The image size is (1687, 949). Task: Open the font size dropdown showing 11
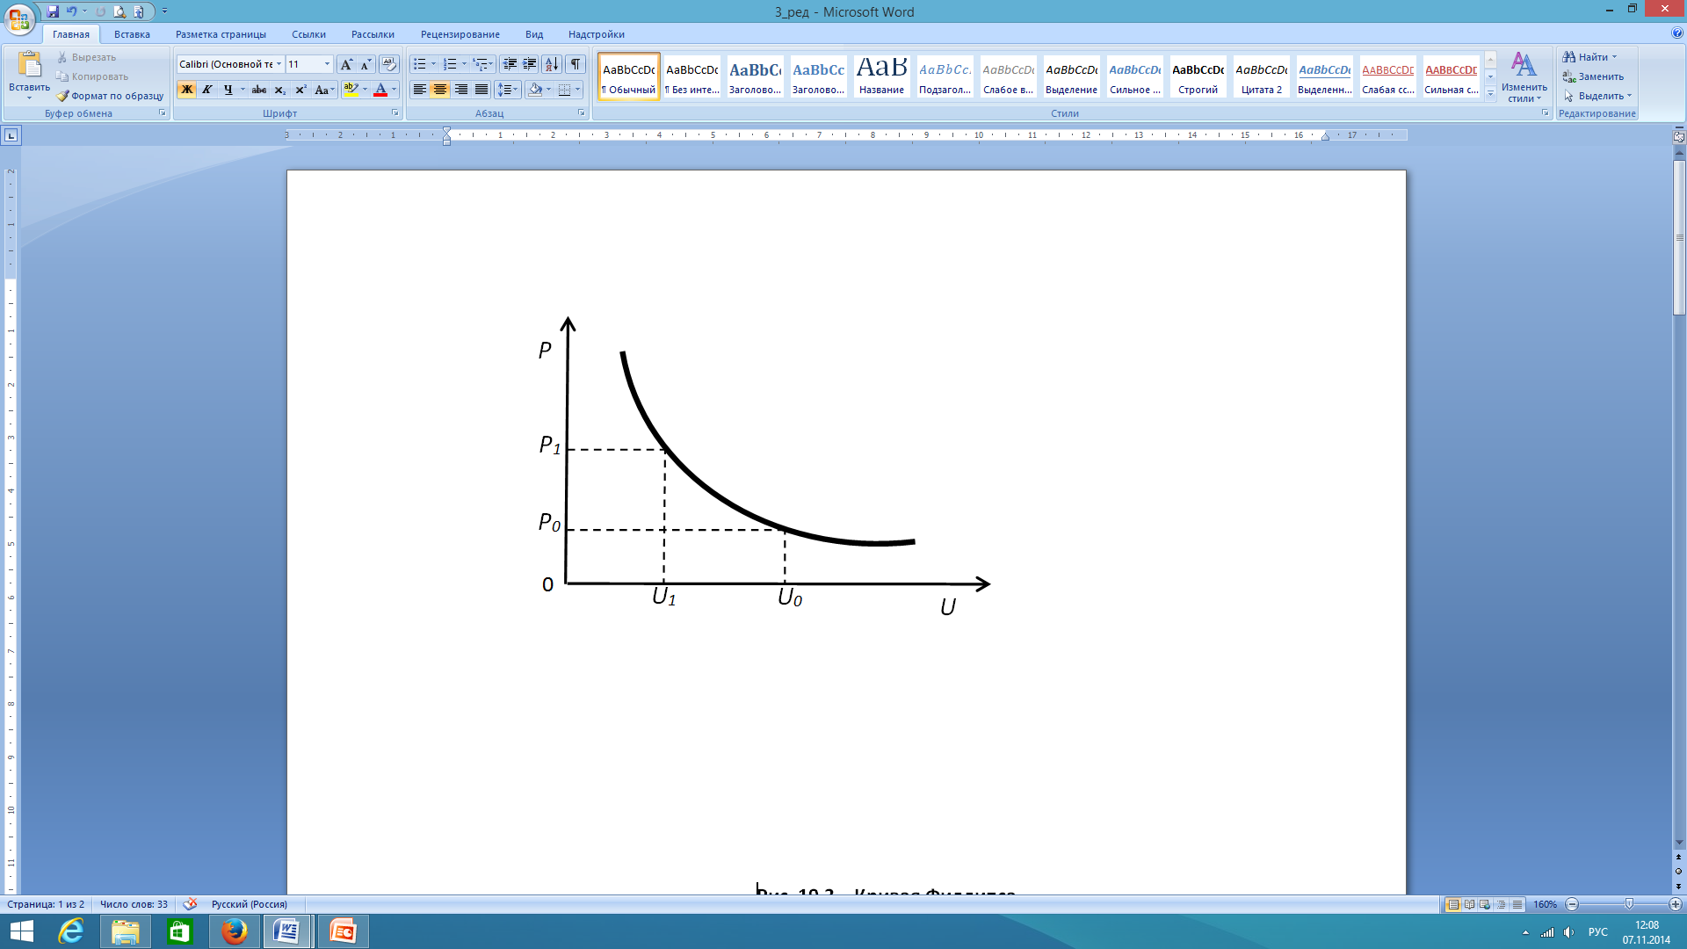pos(327,64)
